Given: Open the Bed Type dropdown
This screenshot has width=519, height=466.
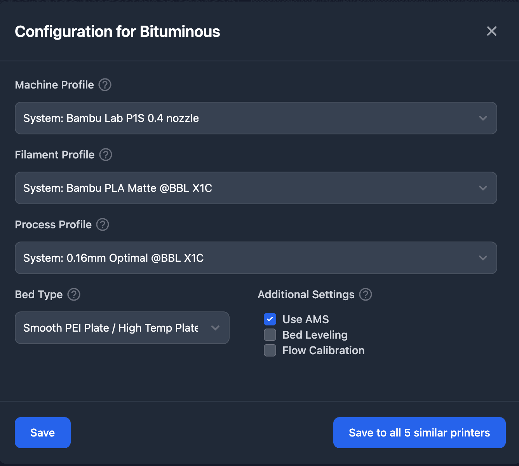Looking at the screenshot, I should [x=122, y=328].
